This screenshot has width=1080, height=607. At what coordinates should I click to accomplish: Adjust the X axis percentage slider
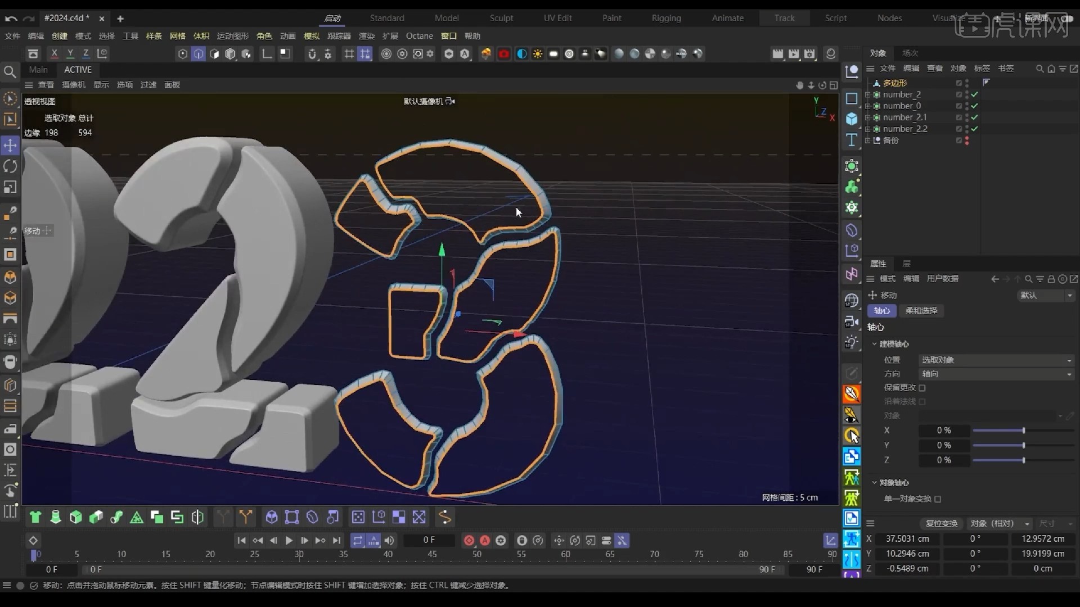tap(1023, 431)
